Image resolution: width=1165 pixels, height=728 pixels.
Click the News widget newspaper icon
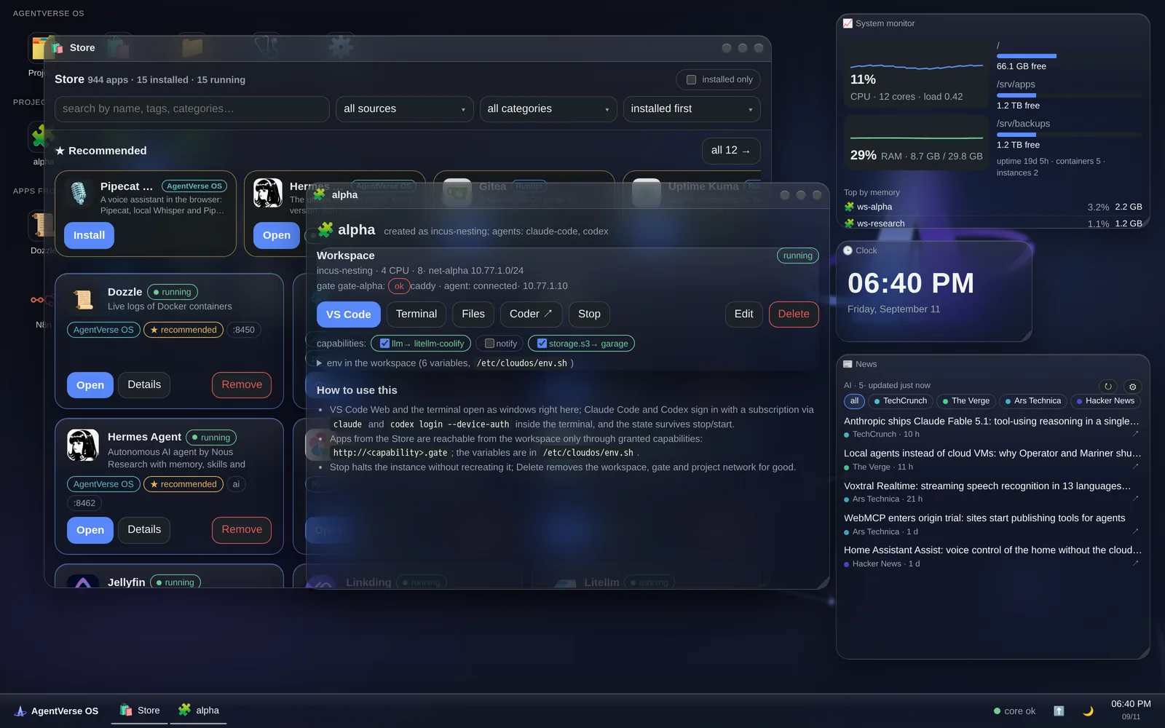coord(848,364)
